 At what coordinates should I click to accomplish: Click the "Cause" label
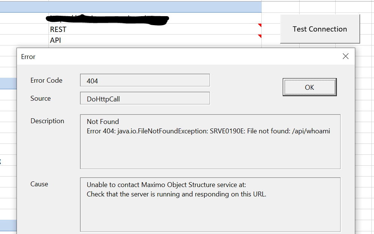39,184
